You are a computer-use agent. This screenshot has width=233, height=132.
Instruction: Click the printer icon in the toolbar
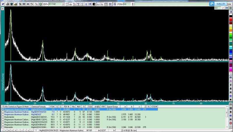[8, 4]
